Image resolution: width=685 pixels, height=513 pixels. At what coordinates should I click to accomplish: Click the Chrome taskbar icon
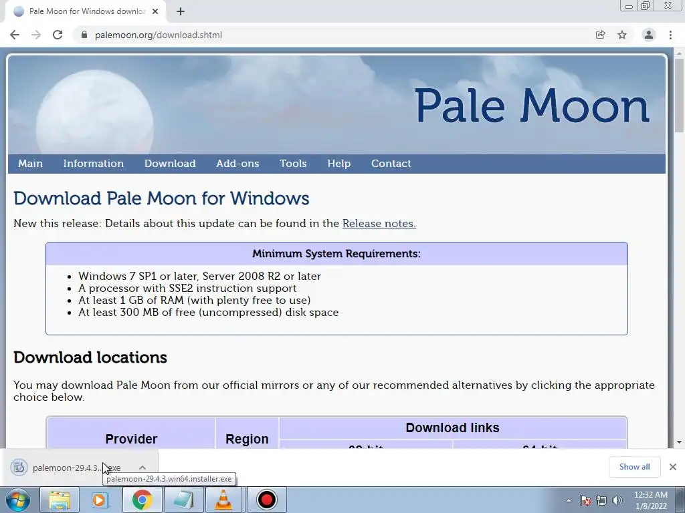click(x=142, y=500)
